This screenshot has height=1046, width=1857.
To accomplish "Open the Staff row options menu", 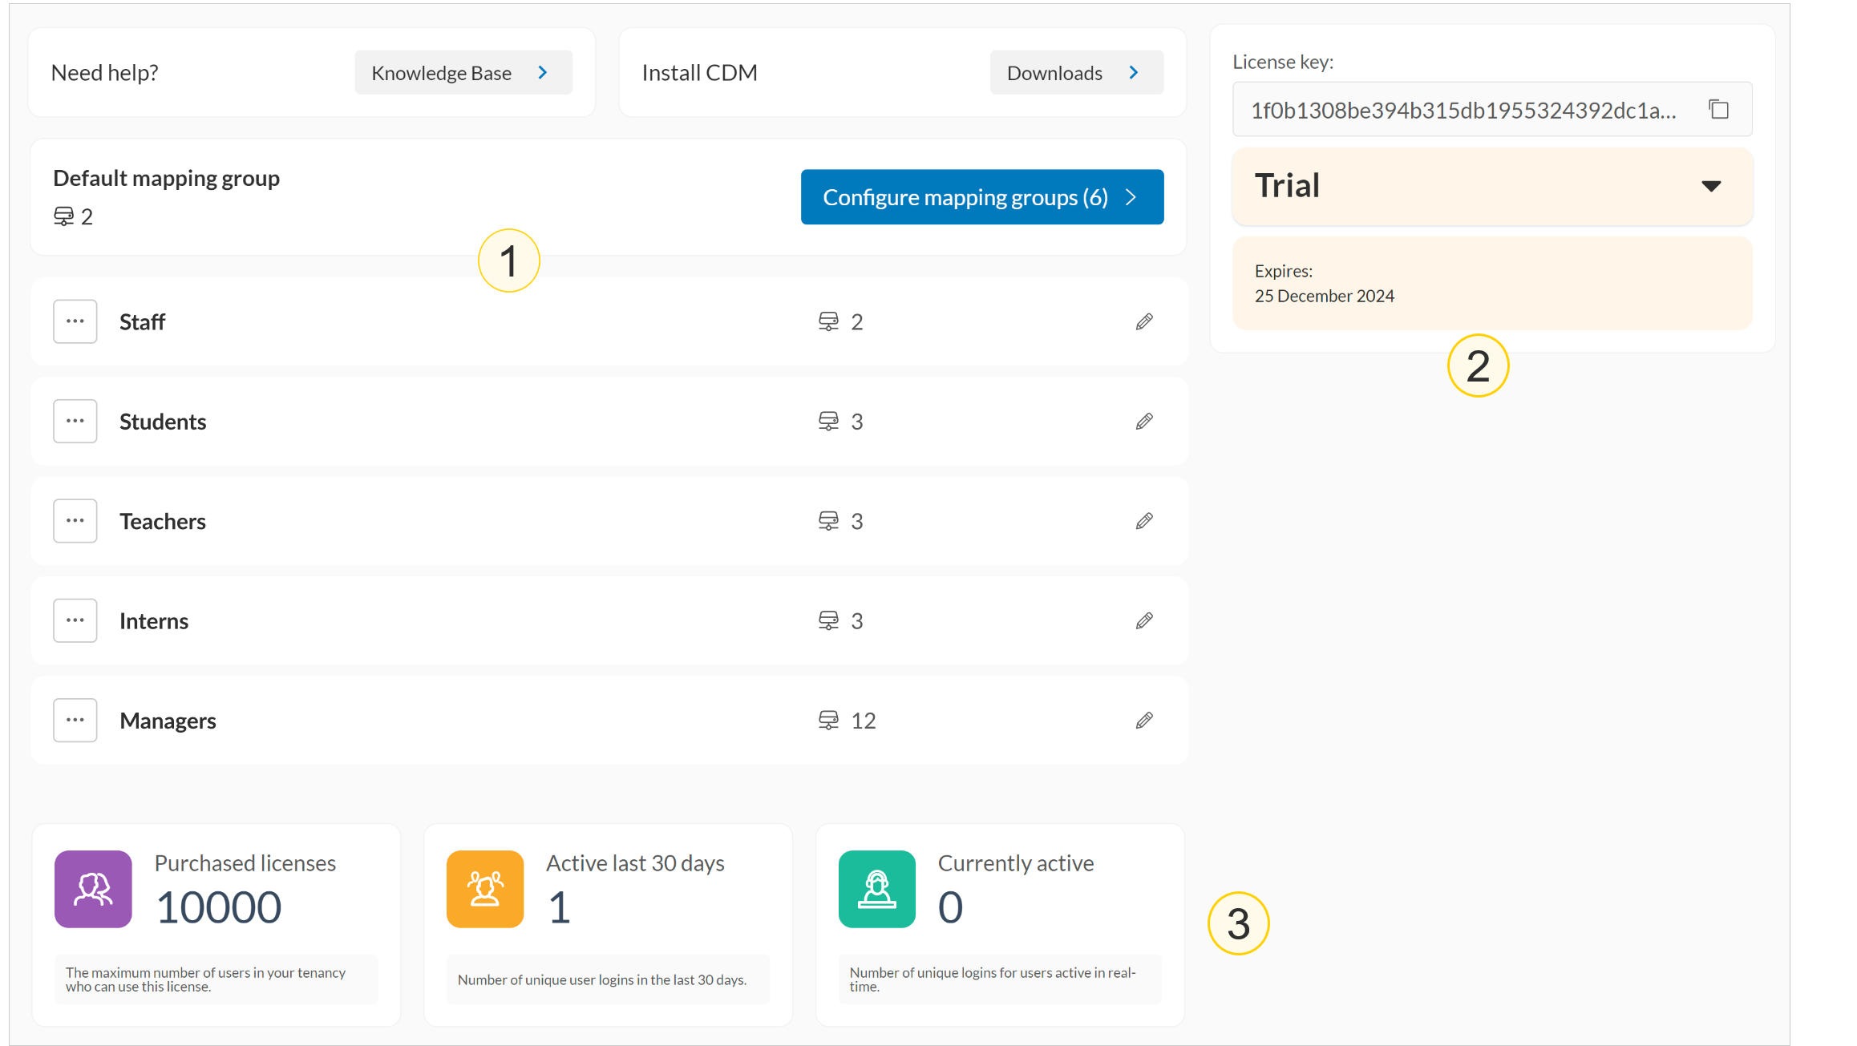I will pyautogui.click(x=75, y=321).
